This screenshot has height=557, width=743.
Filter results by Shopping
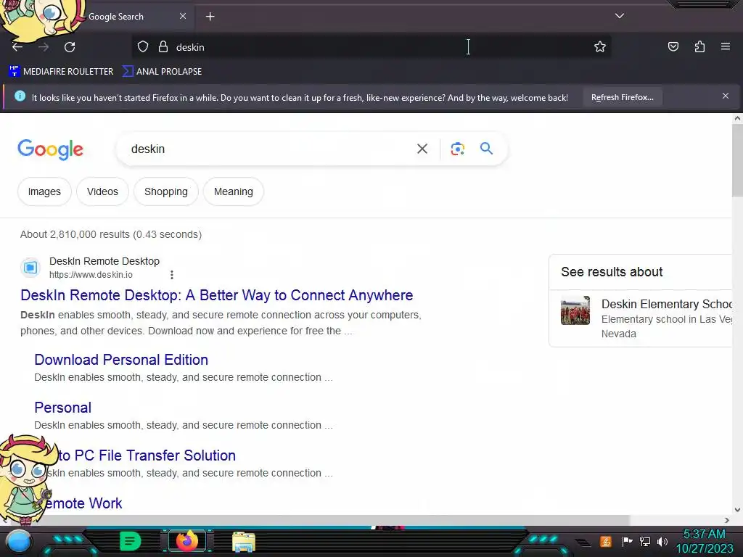166,191
